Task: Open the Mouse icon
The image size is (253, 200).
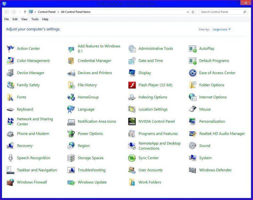Action: pos(193,109)
